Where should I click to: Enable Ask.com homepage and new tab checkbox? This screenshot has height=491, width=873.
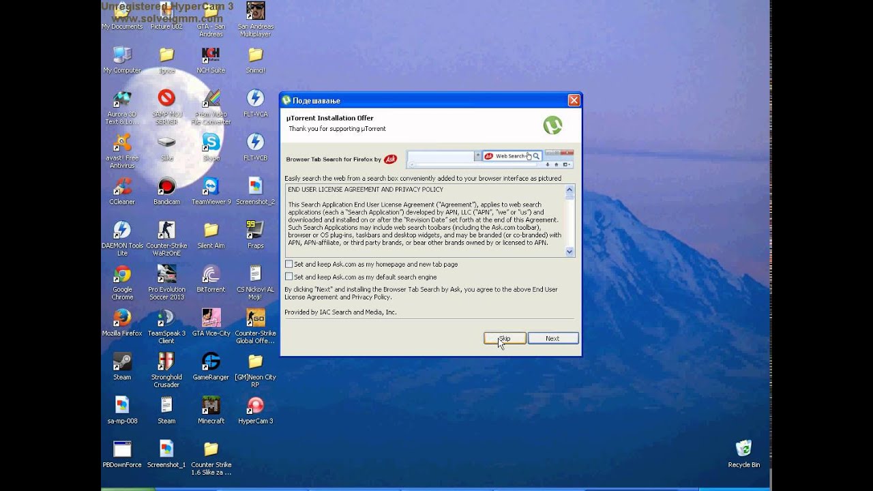288,264
